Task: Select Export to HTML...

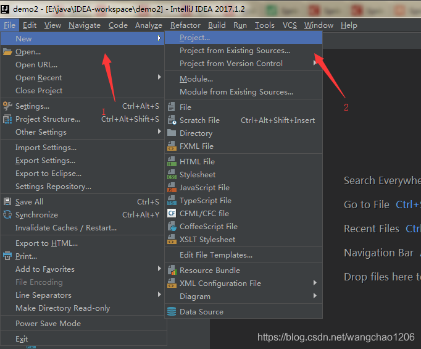Action: pos(83,243)
